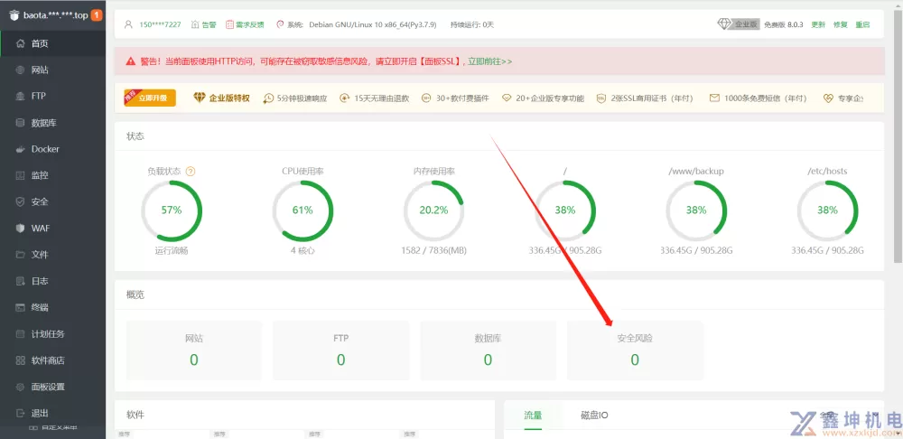Click the 面板设置 gear icon in sidebar
This screenshot has width=903, height=439.
pyautogui.click(x=20, y=387)
